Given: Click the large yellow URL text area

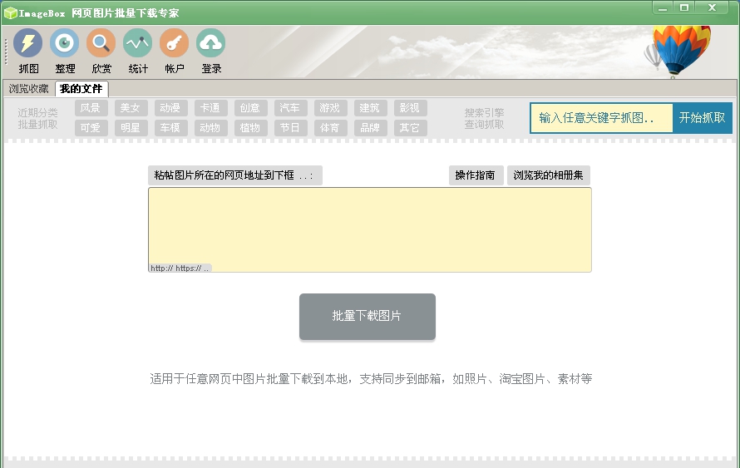Looking at the screenshot, I should (369, 229).
